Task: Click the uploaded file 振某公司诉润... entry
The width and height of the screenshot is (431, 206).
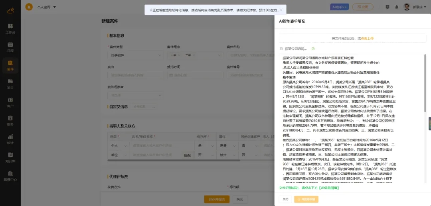Action: click(x=295, y=49)
